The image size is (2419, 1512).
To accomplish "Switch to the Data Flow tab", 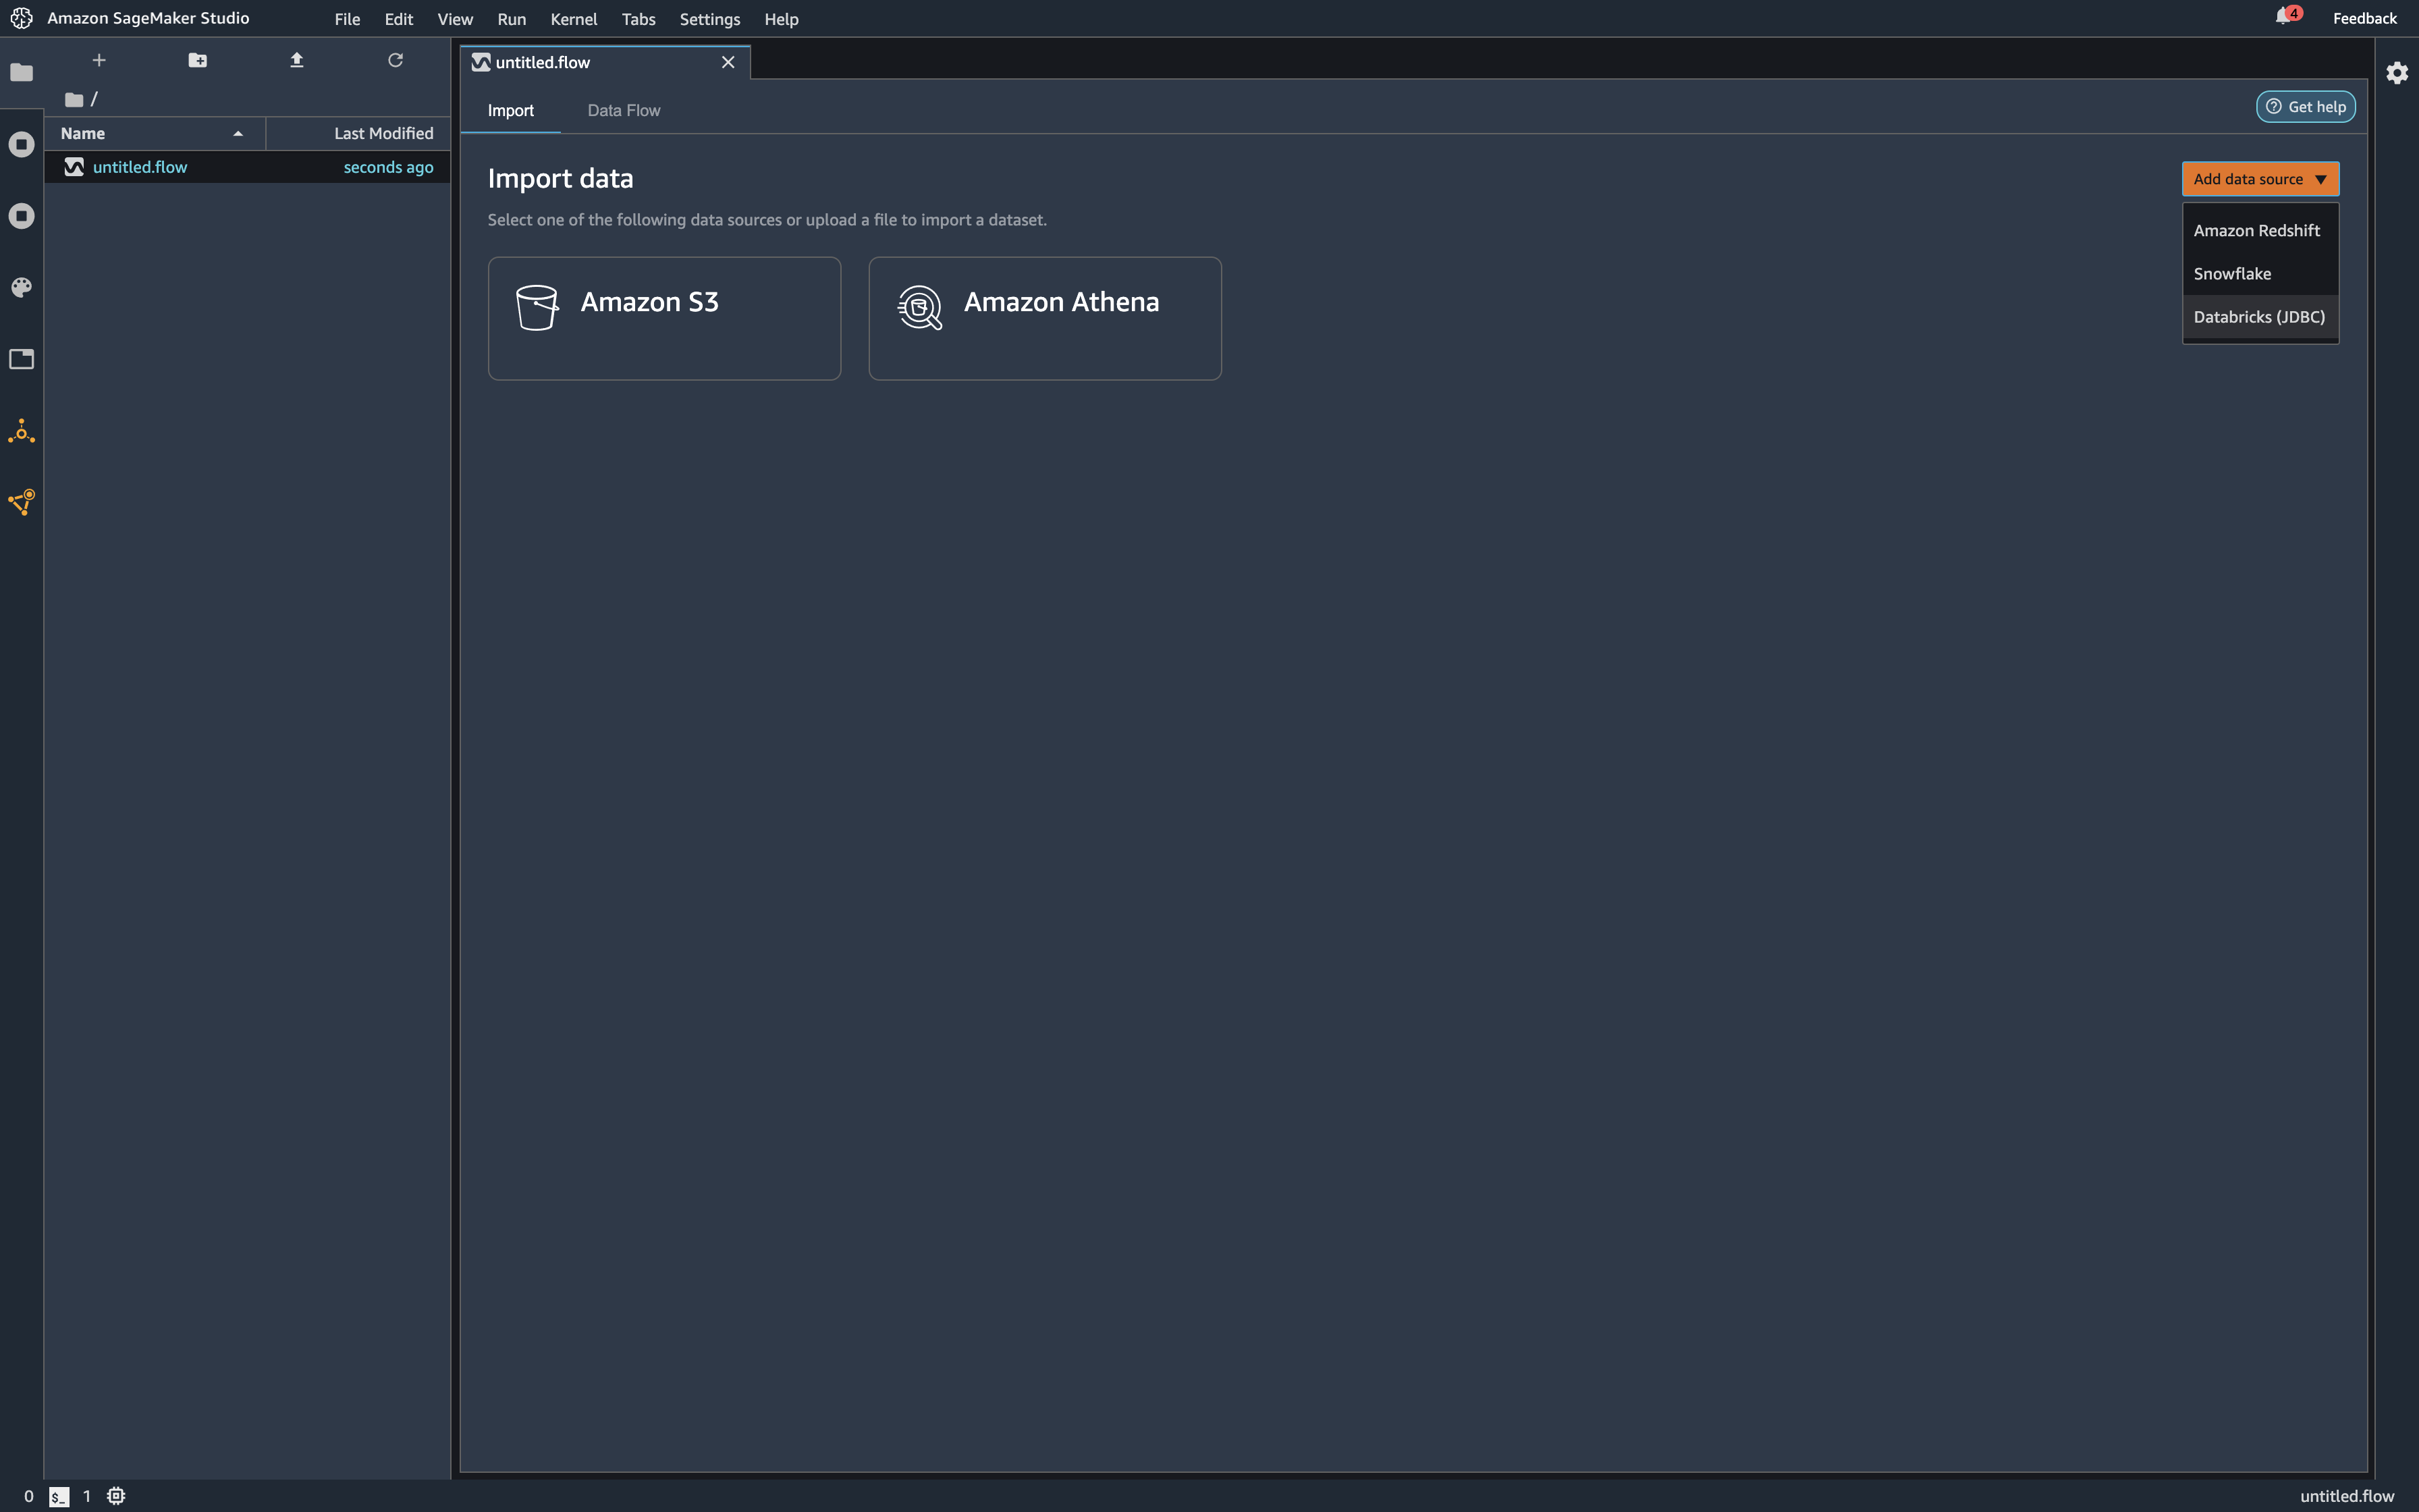I will tap(623, 111).
